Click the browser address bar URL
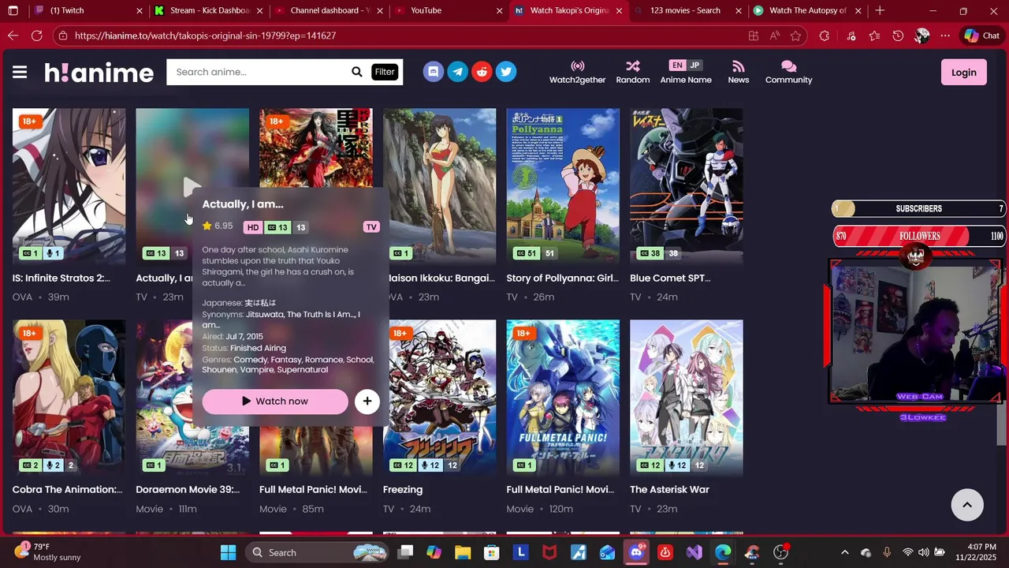 [205, 35]
